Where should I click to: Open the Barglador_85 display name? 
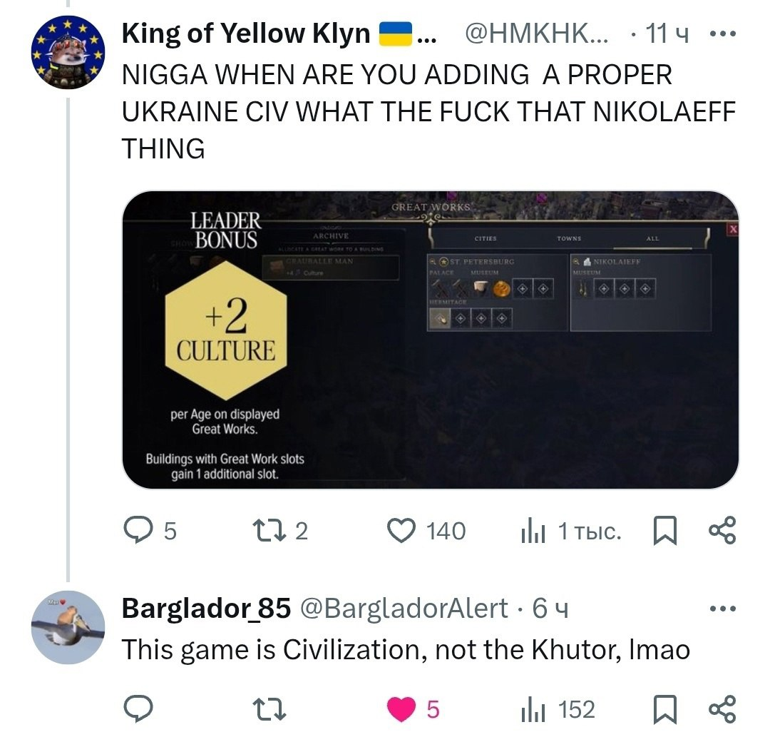tap(206, 608)
